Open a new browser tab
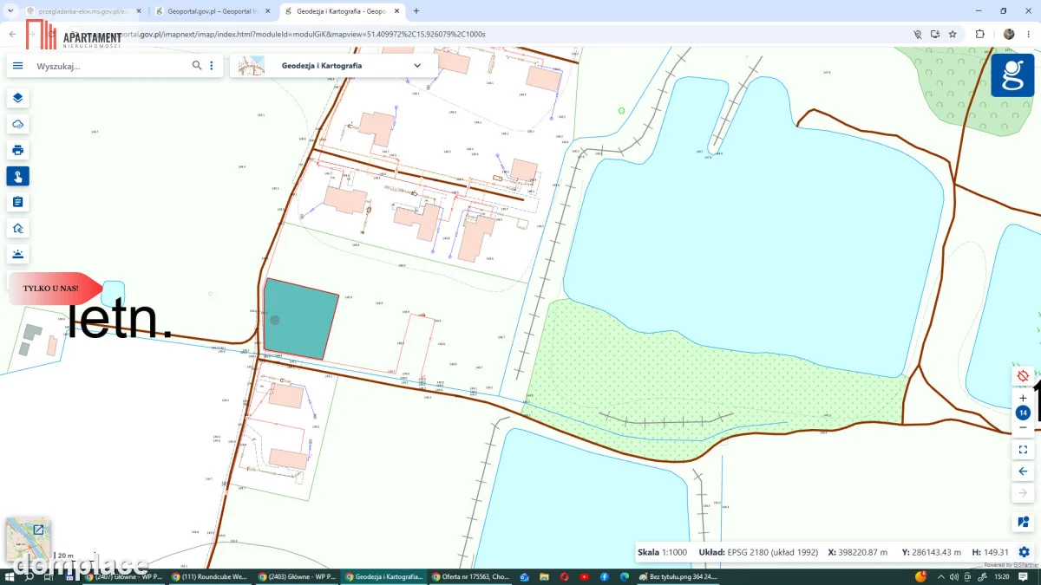Image resolution: width=1041 pixels, height=585 pixels. [416, 11]
